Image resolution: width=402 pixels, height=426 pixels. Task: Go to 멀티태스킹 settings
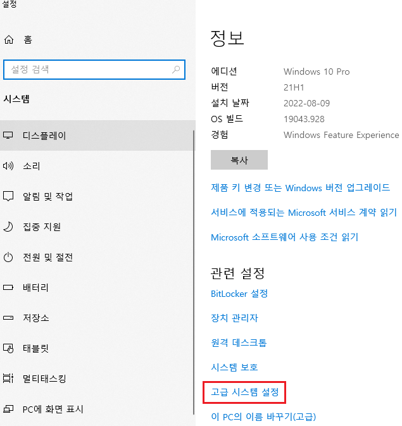[97, 378]
